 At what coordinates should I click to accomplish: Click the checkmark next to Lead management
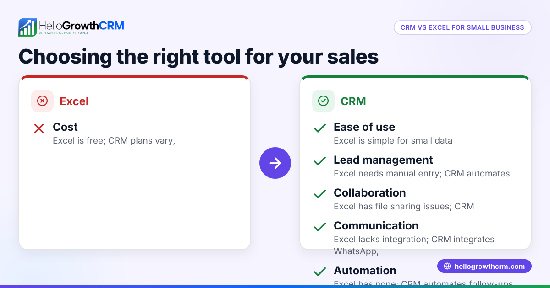point(320,161)
